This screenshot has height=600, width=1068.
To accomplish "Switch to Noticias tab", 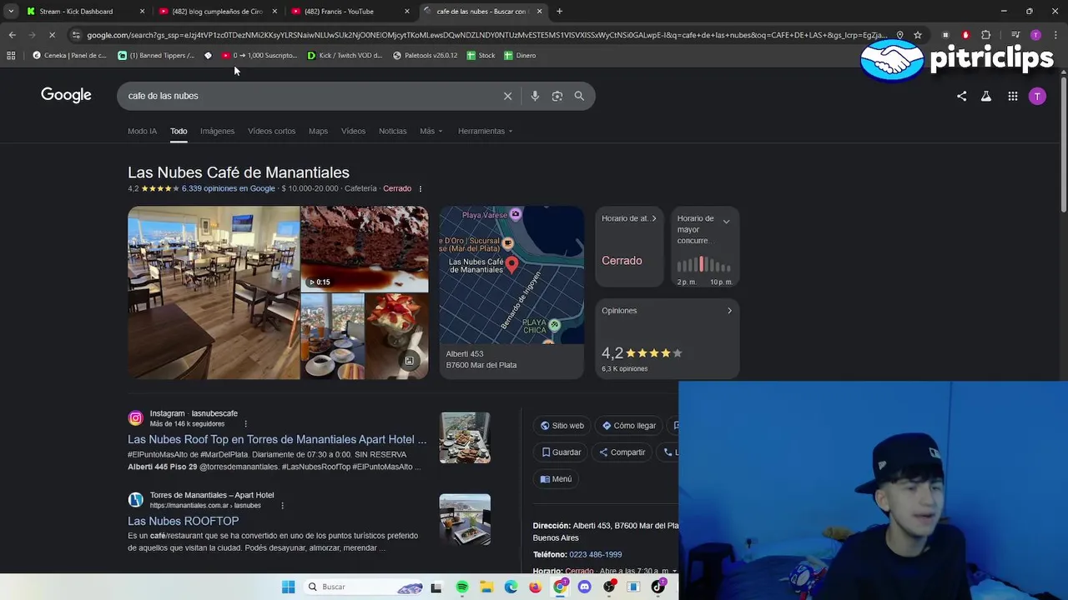I will pos(392,131).
